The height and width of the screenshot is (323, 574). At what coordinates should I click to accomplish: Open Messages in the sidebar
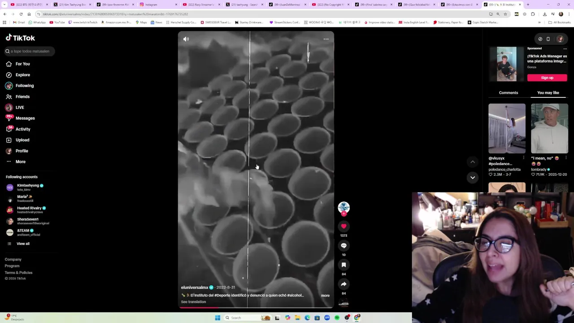tap(25, 118)
